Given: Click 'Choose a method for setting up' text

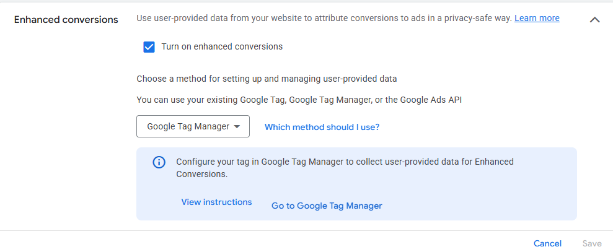Looking at the screenshot, I should tap(267, 79).
